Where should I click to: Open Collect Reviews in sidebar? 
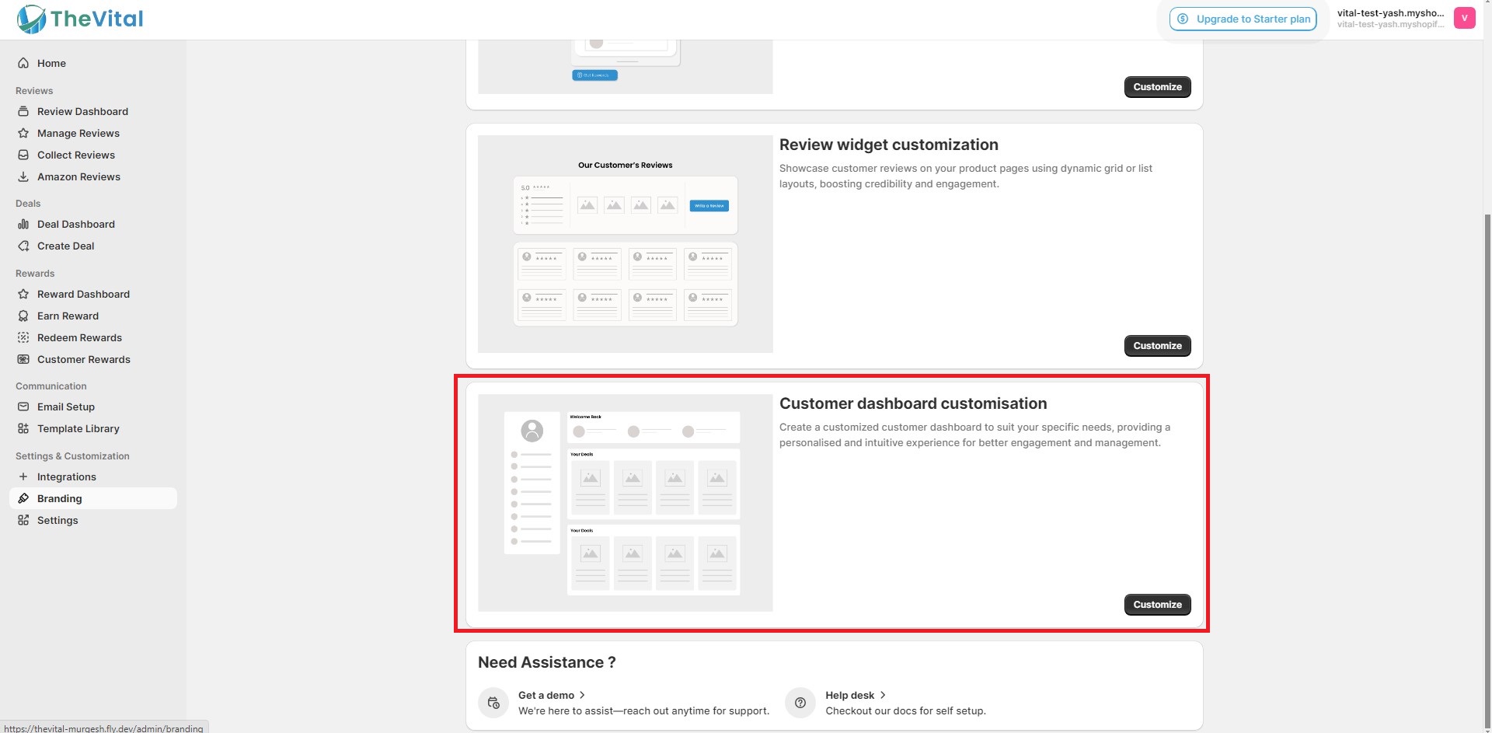(93, 155)
